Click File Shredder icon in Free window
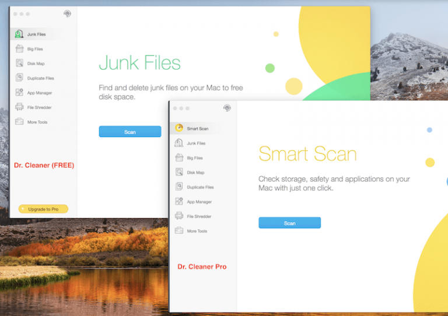 pos(19,107)
